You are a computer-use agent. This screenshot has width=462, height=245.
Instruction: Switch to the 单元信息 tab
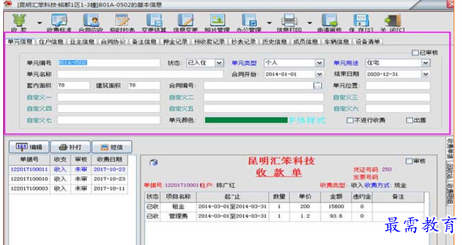coord(20,42)
